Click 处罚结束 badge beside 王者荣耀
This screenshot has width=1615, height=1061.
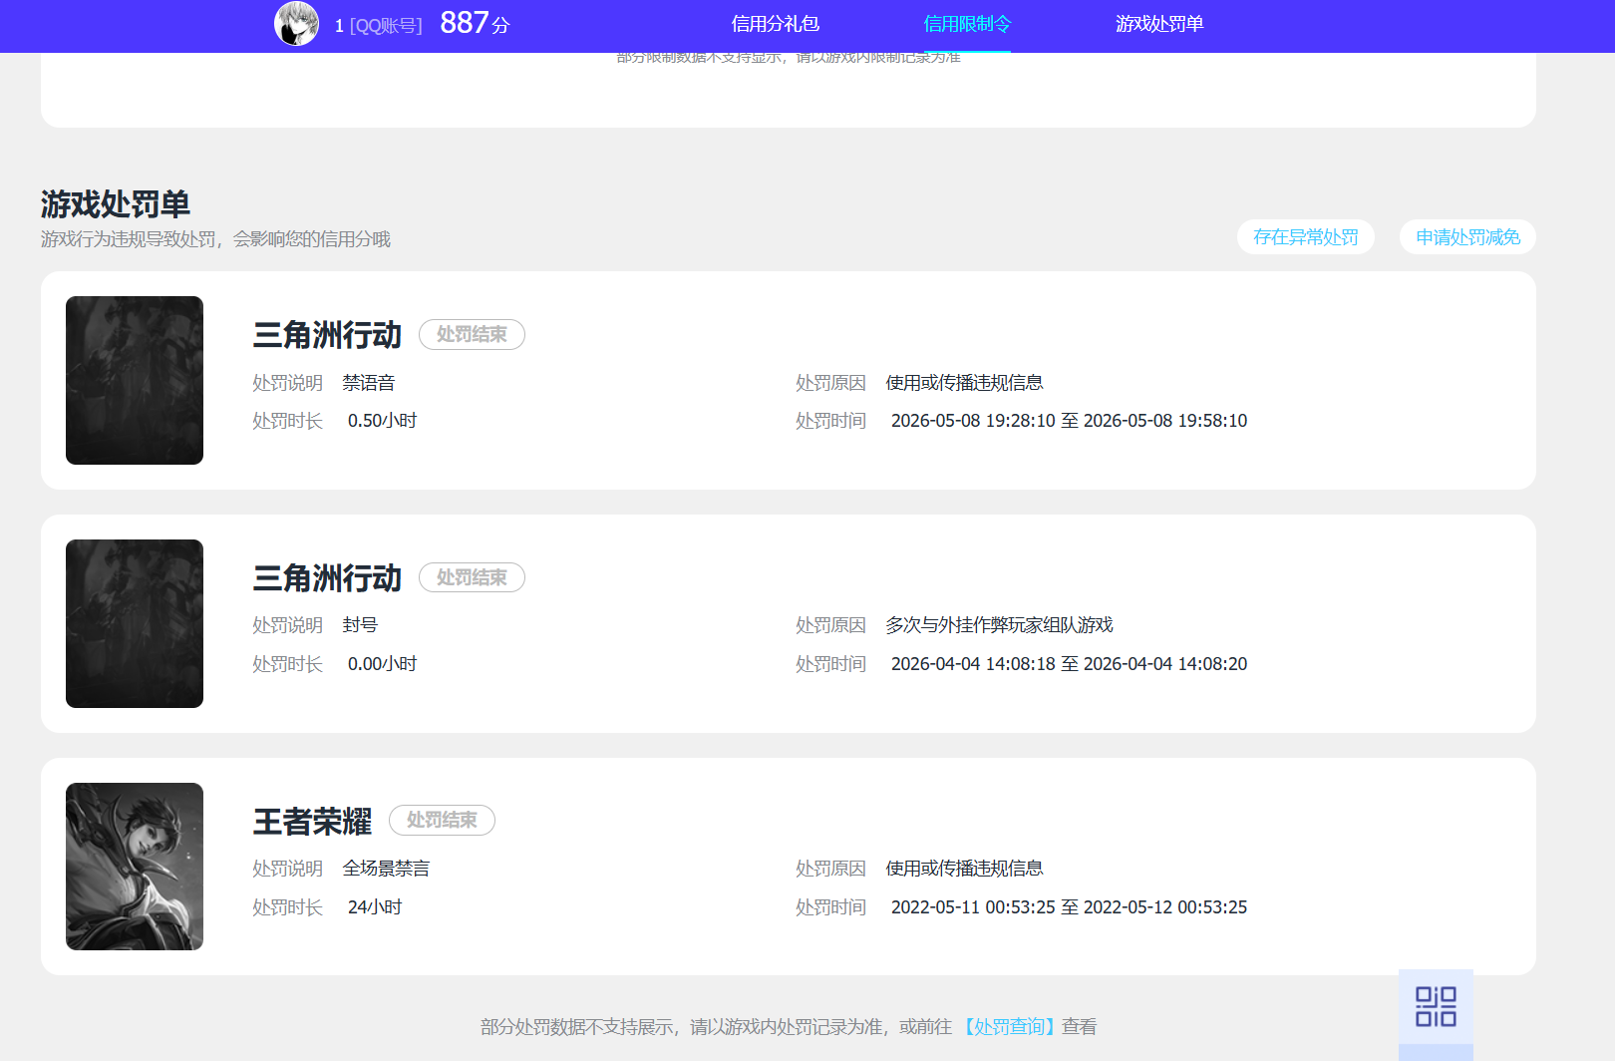[x=442, y=820]
